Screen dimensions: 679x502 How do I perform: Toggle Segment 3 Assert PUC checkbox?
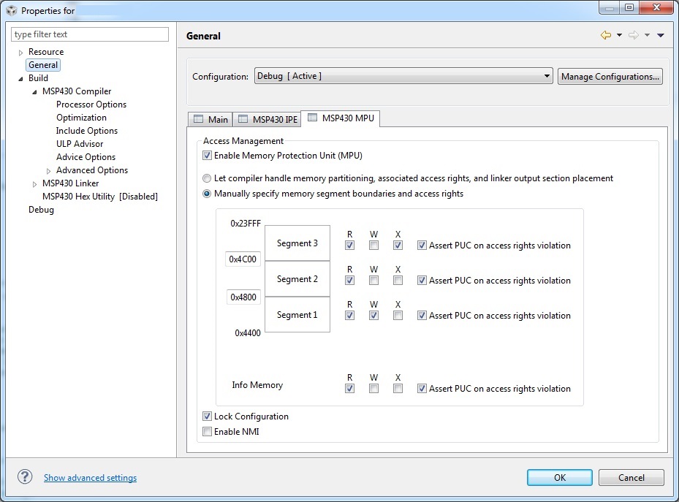(422, 246)
